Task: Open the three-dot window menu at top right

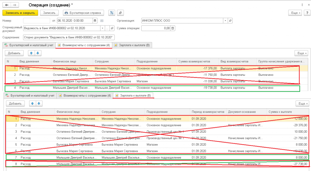Action: (x=302, y=5)
